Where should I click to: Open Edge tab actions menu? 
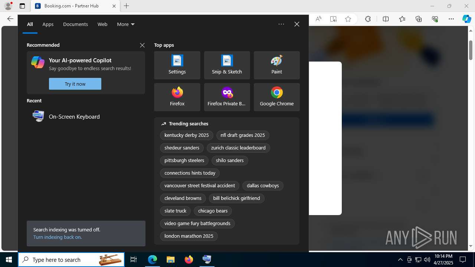pyautogui.click(x=22, y=6)
